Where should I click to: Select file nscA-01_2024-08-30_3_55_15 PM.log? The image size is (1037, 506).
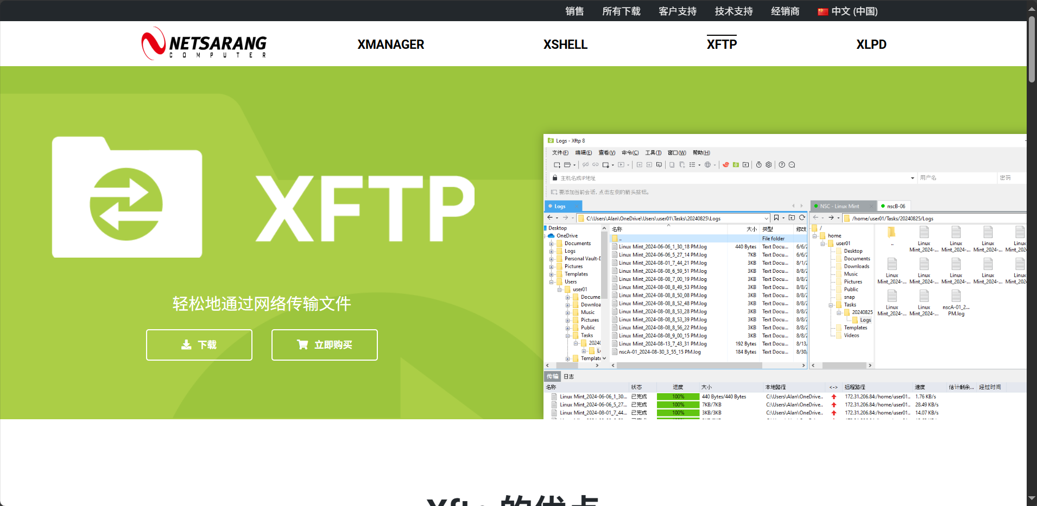(660, 352)
